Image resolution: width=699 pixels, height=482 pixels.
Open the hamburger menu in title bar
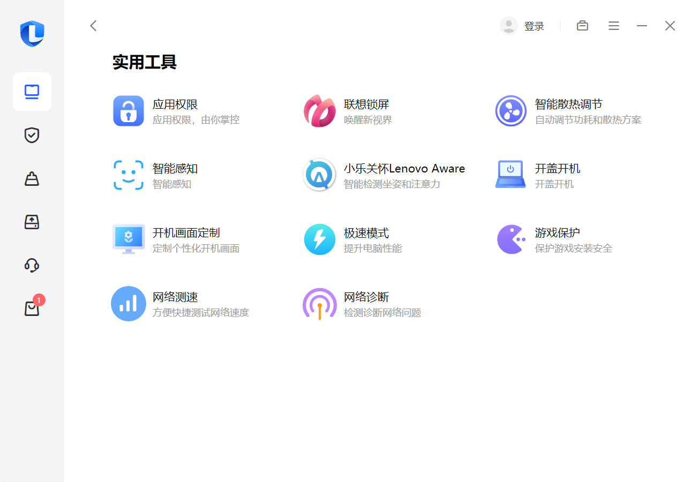pyautogui.click(x=614, y=26)
